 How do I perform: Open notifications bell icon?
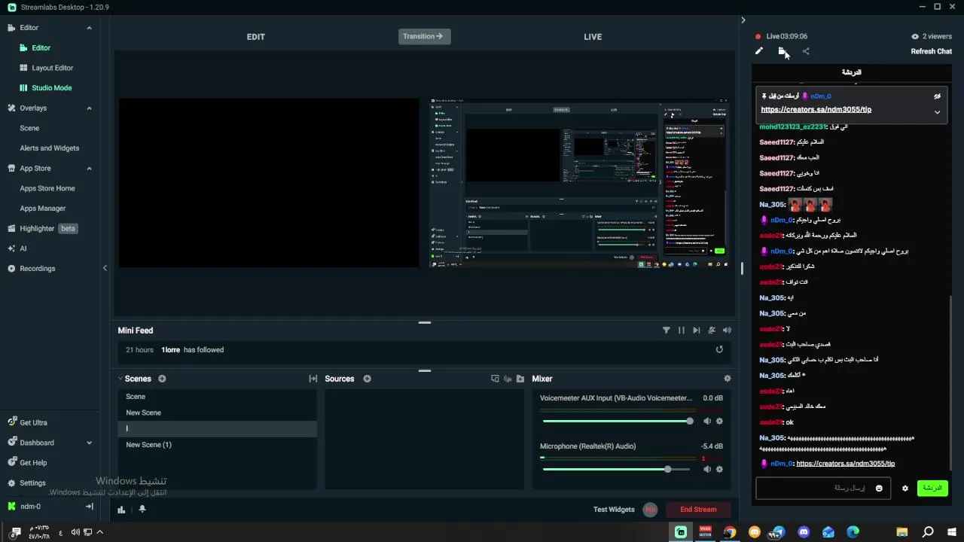pos(142,510)
